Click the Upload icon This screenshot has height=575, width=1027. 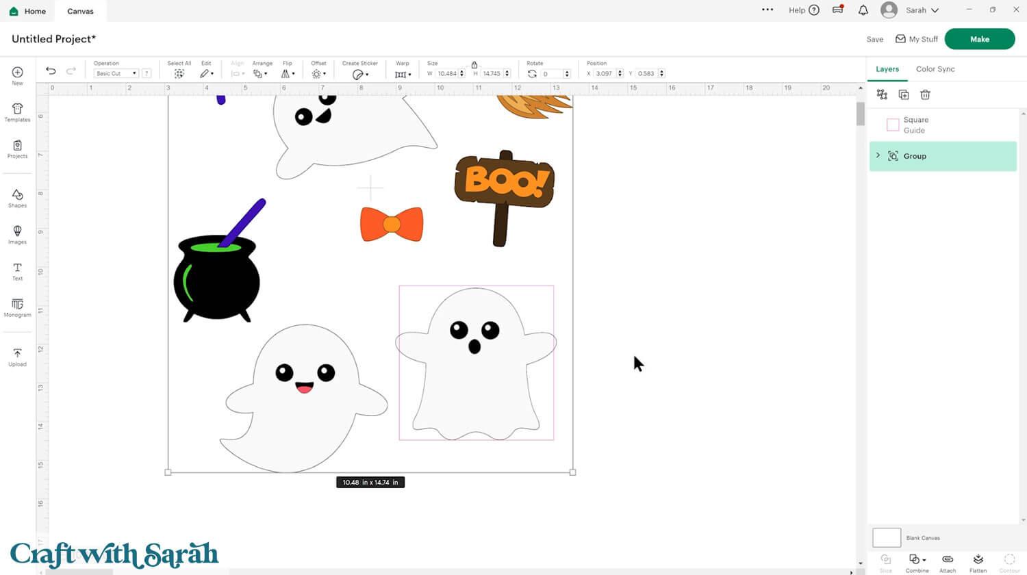[17, 357]
